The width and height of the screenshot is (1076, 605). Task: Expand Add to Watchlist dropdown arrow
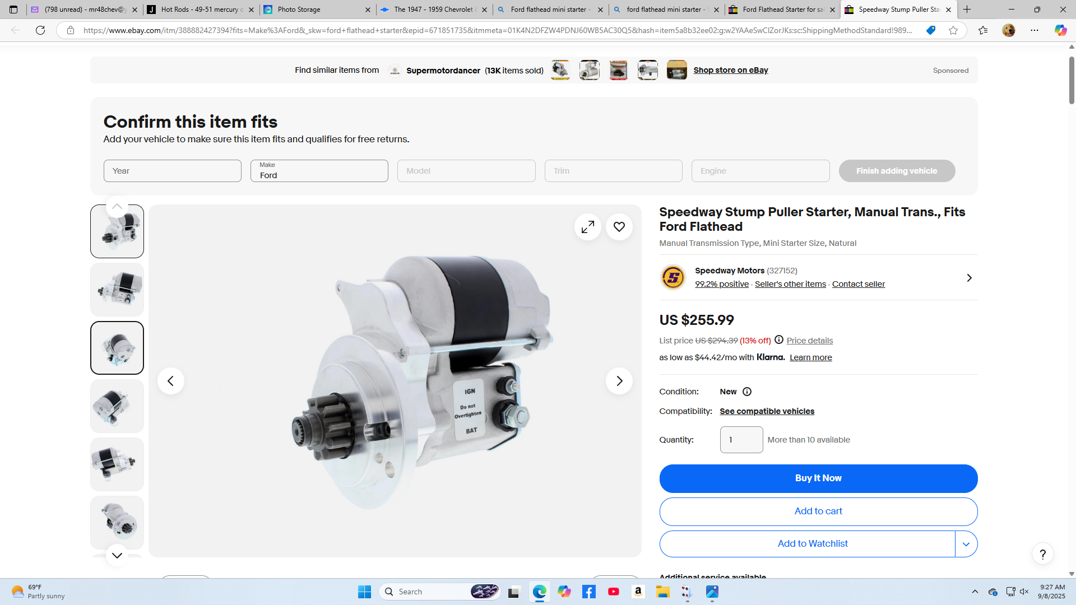point(966,544)
